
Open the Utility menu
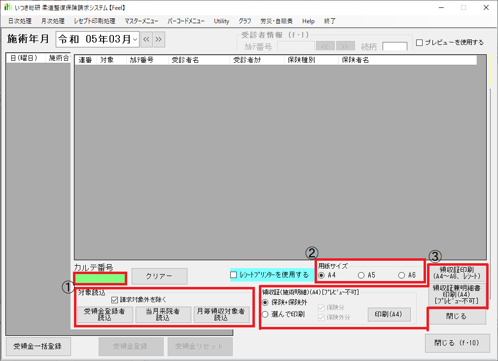[221, 21]
